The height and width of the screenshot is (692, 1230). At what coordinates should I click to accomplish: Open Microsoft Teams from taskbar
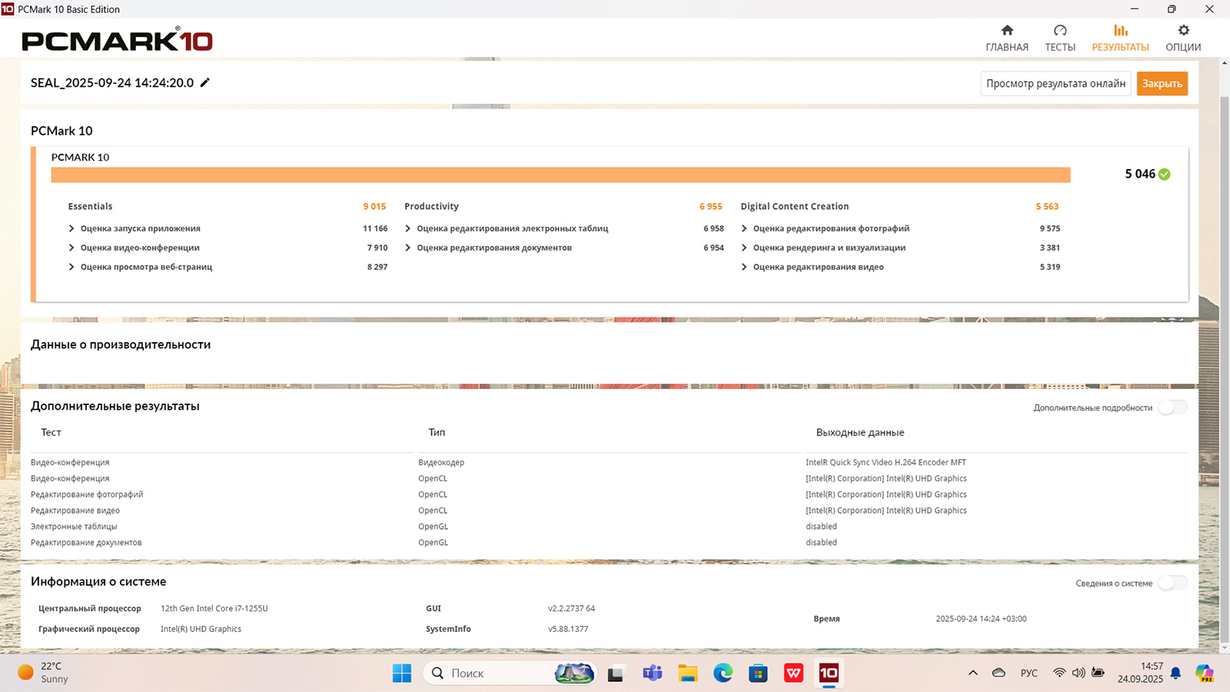click(x=652, y=674)
